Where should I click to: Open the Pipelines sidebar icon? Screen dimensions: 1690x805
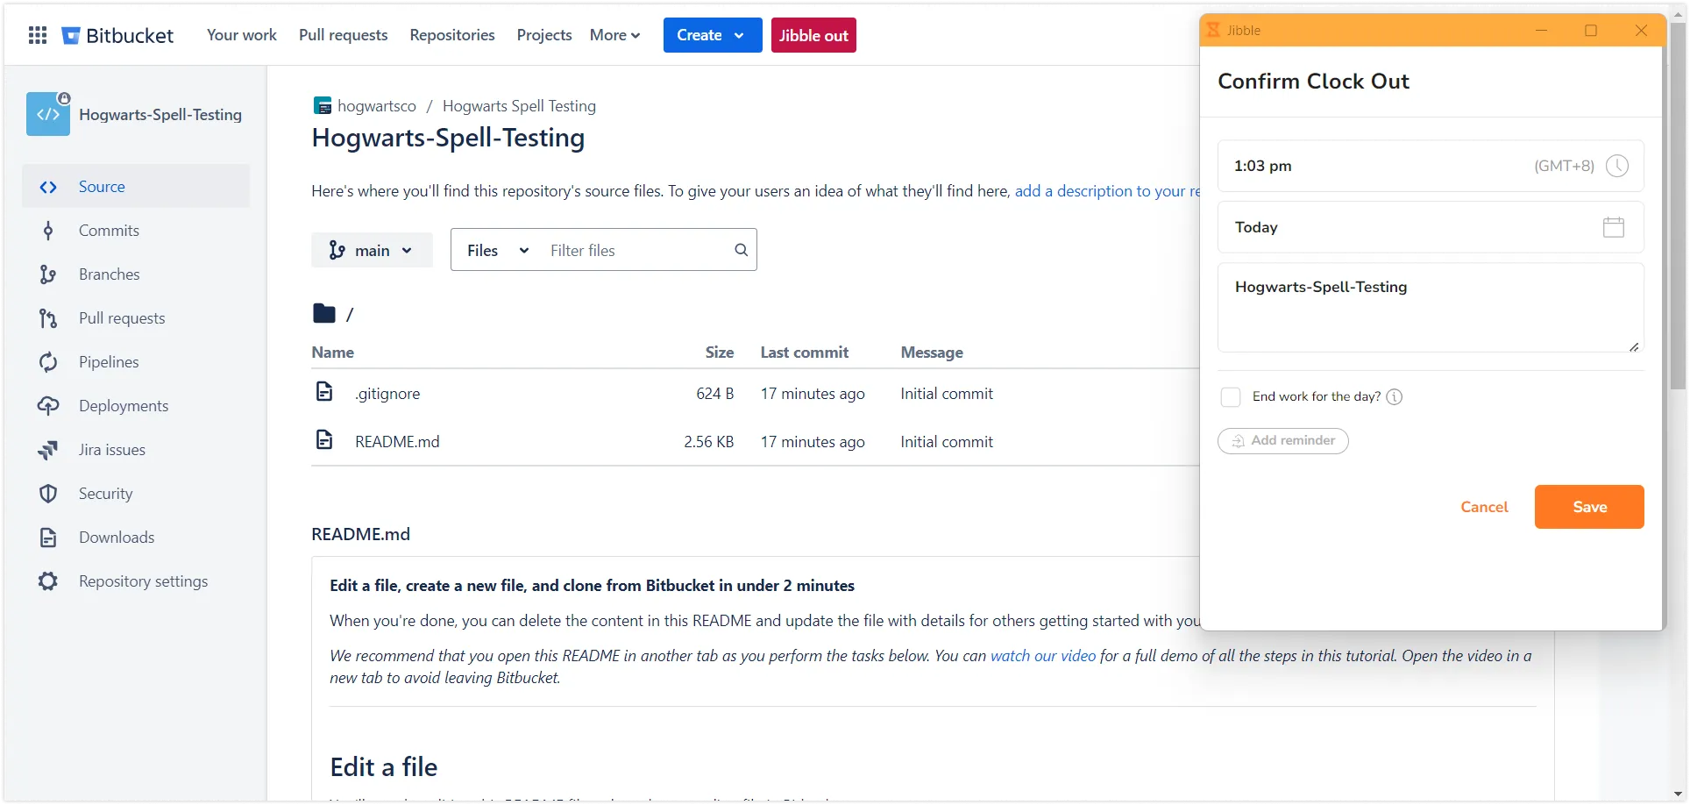[48, 362]
